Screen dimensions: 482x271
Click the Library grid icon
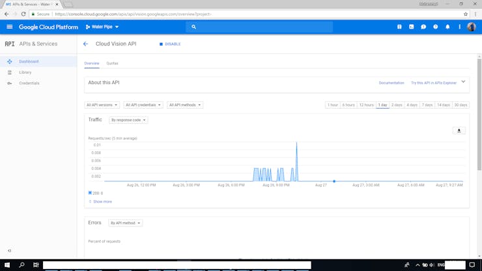point(10,72)
